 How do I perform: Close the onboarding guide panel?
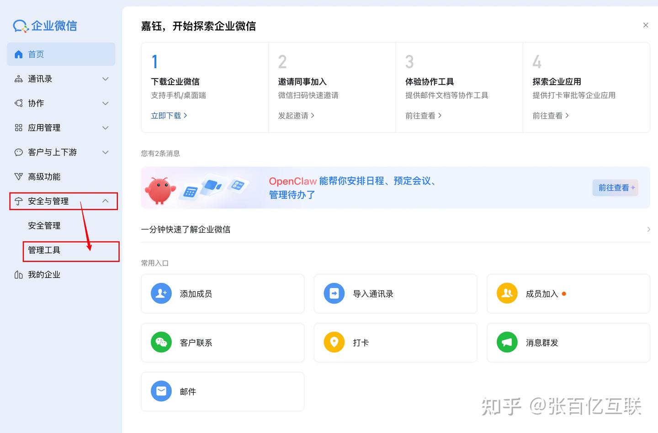pyautogui.click(x=646, y=25)
